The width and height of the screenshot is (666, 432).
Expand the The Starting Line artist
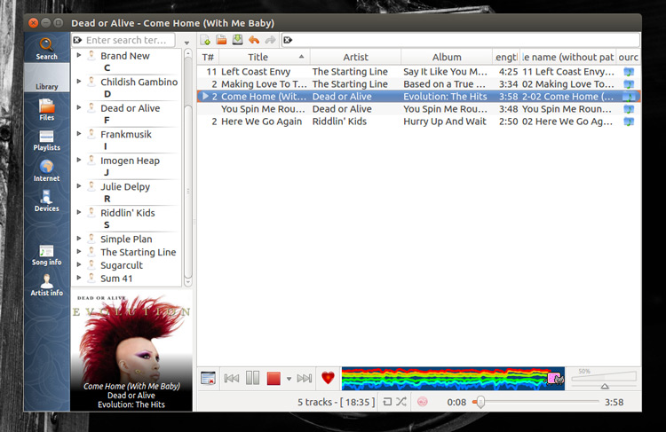[x=79, y=252]
